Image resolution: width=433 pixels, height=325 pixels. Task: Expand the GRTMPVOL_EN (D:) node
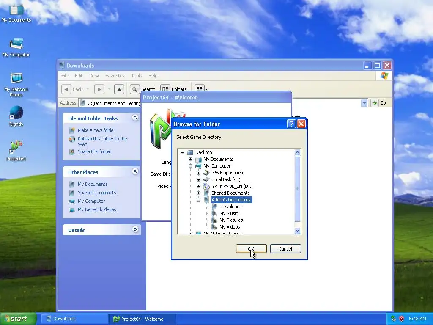click(x=199, y=186)
